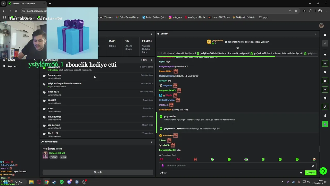Select the gogo02 follow activity row
Viewport: 330px width, 186px height.
click(98, 102)
